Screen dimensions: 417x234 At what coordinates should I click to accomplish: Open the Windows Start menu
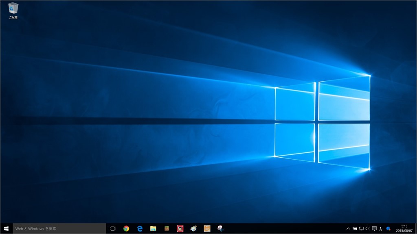[x=6, y=229]
